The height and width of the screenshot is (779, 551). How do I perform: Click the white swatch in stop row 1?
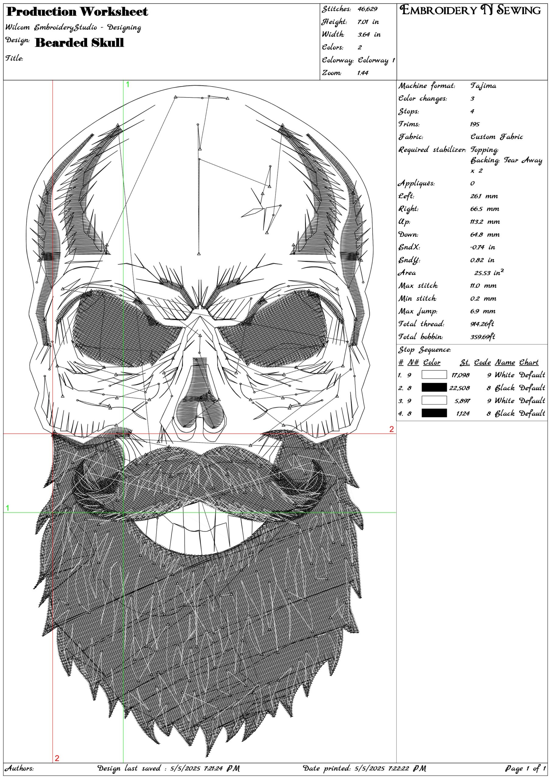(434, 375)
